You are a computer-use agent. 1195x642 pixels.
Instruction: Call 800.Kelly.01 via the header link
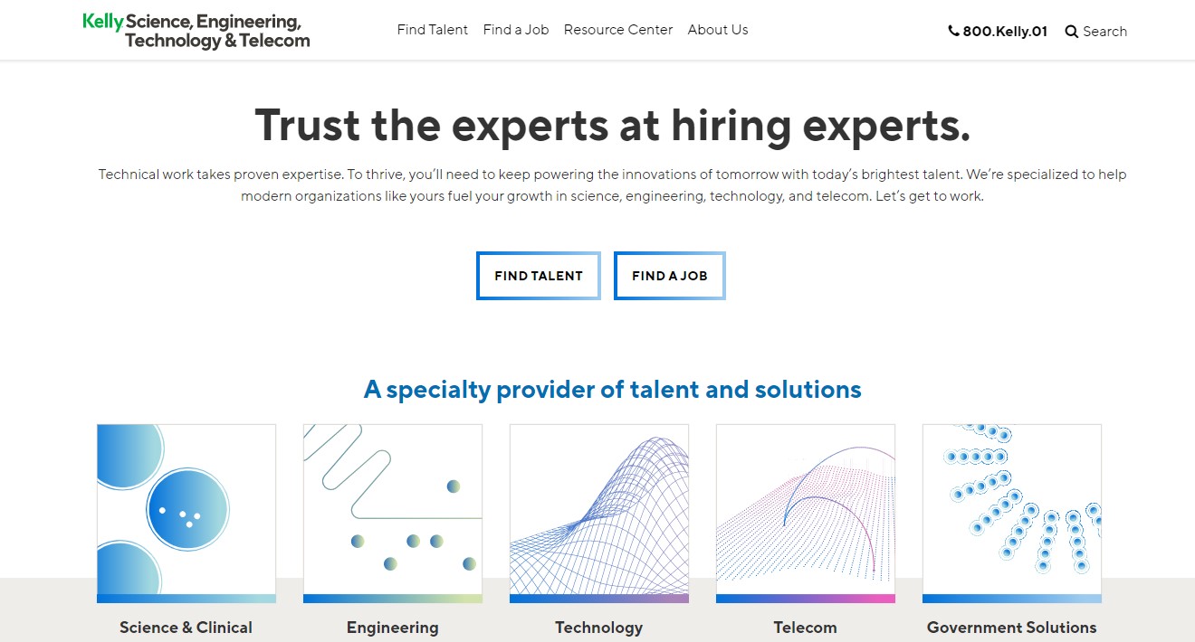click(1003, 30)
